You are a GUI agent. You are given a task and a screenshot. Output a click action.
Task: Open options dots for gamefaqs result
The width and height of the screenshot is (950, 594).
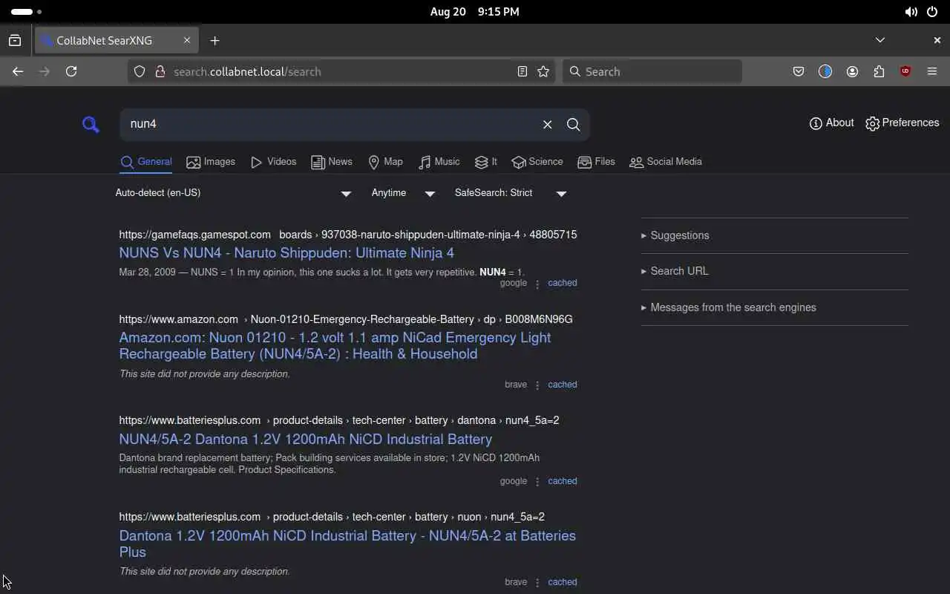point(537,284)
